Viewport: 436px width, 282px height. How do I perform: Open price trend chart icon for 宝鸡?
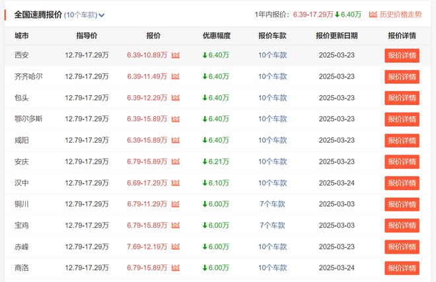point(176,225)
